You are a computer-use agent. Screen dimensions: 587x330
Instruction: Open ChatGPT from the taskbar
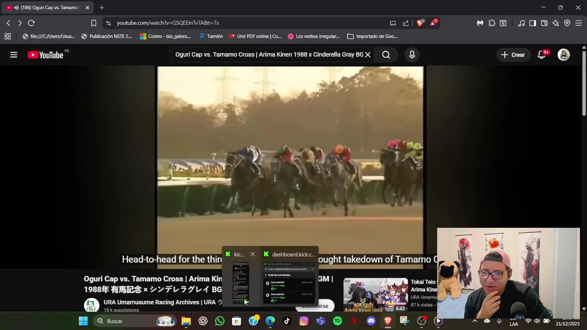203,321
